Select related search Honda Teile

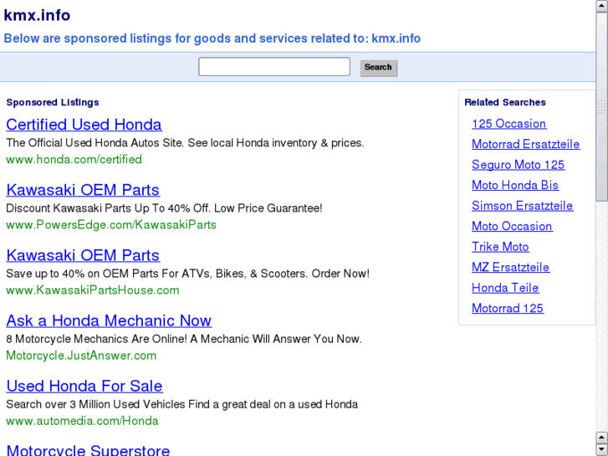(x=505, y=288)
